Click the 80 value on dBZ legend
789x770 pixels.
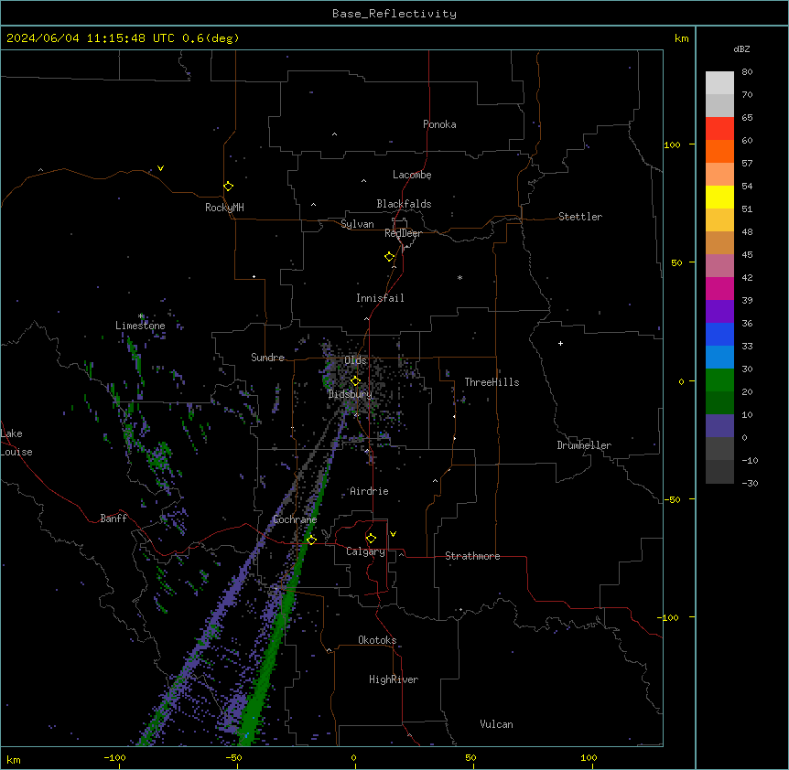(x=747, y=72)
